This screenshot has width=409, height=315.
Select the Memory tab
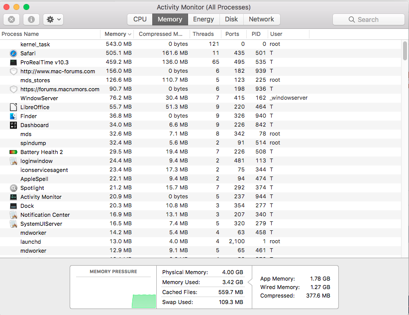point(170,19)
